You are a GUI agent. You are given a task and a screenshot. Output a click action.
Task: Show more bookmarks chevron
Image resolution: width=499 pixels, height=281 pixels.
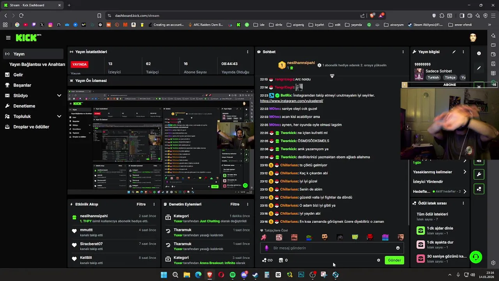[x=490, y=25]
